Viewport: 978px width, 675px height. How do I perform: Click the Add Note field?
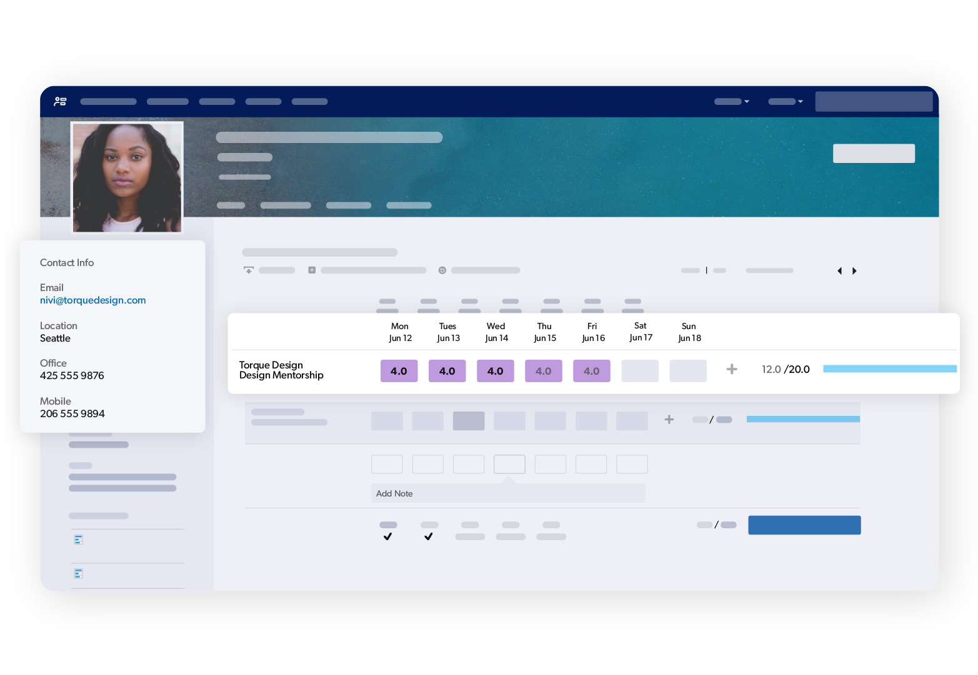pos(507,493)
